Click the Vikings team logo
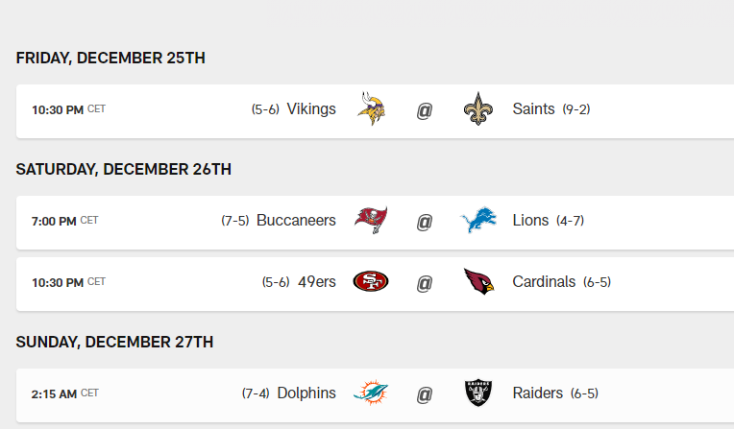The image size is (734, 429). (x=371, y=110)
